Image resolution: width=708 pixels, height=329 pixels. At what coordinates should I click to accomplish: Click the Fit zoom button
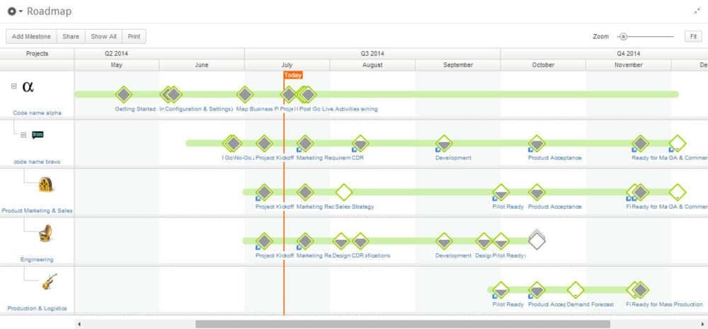click(x=692, y=36)
